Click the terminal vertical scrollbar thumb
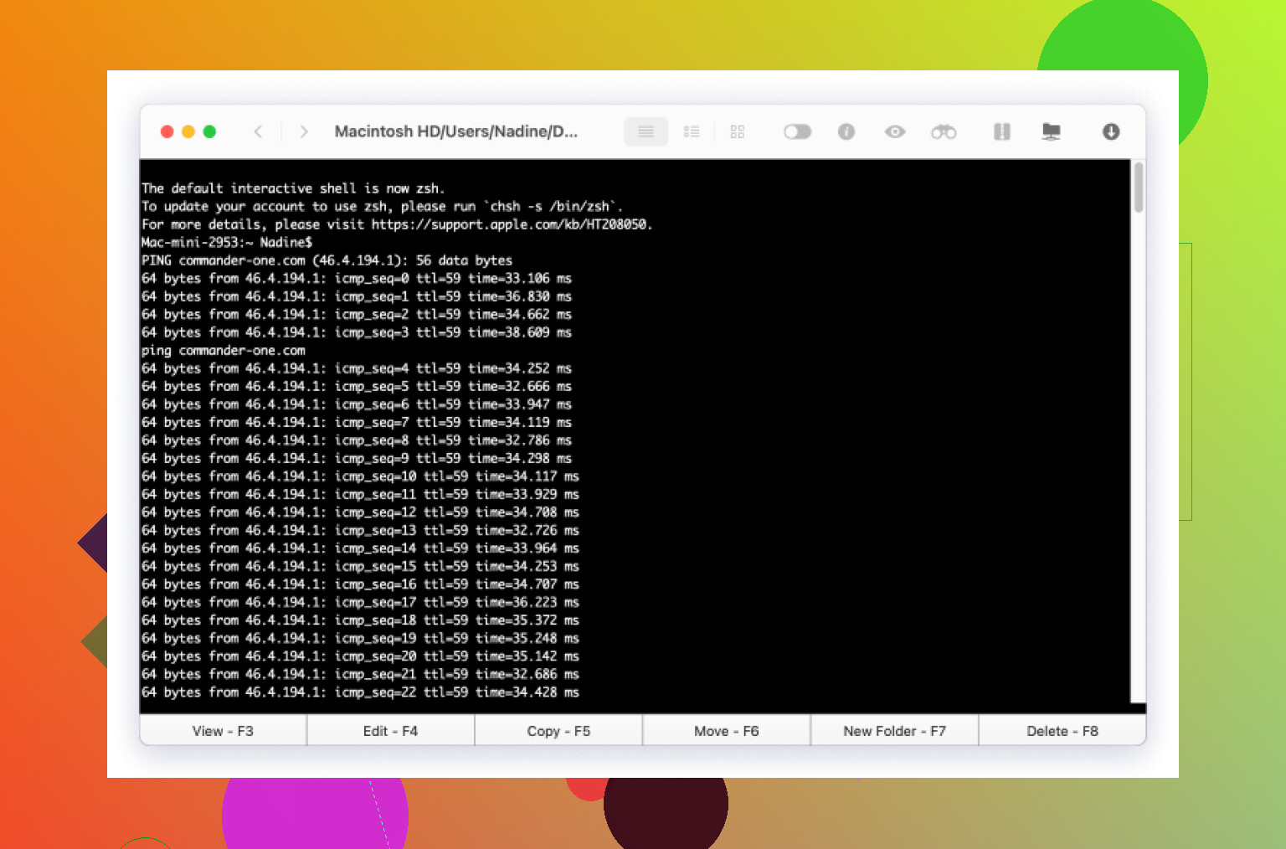Image resolution: width=1286 pixels, height=849 pixels. pyautogui.click(x=1138, y=188)
